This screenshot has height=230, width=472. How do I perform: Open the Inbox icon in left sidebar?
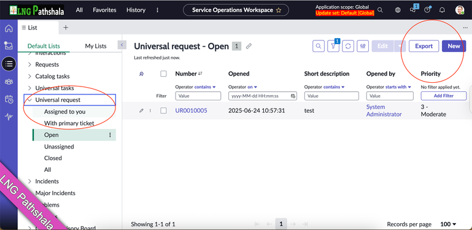pos(9,46)
